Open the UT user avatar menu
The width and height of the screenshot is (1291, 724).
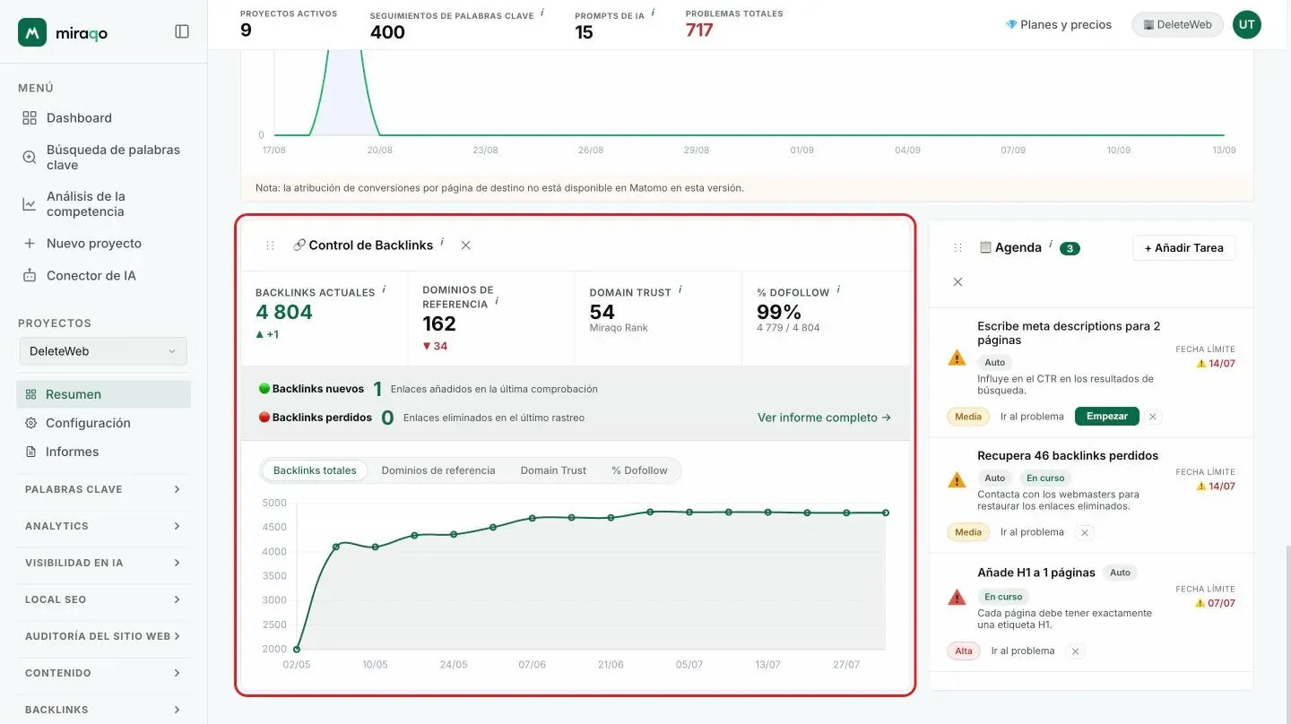1247,25
